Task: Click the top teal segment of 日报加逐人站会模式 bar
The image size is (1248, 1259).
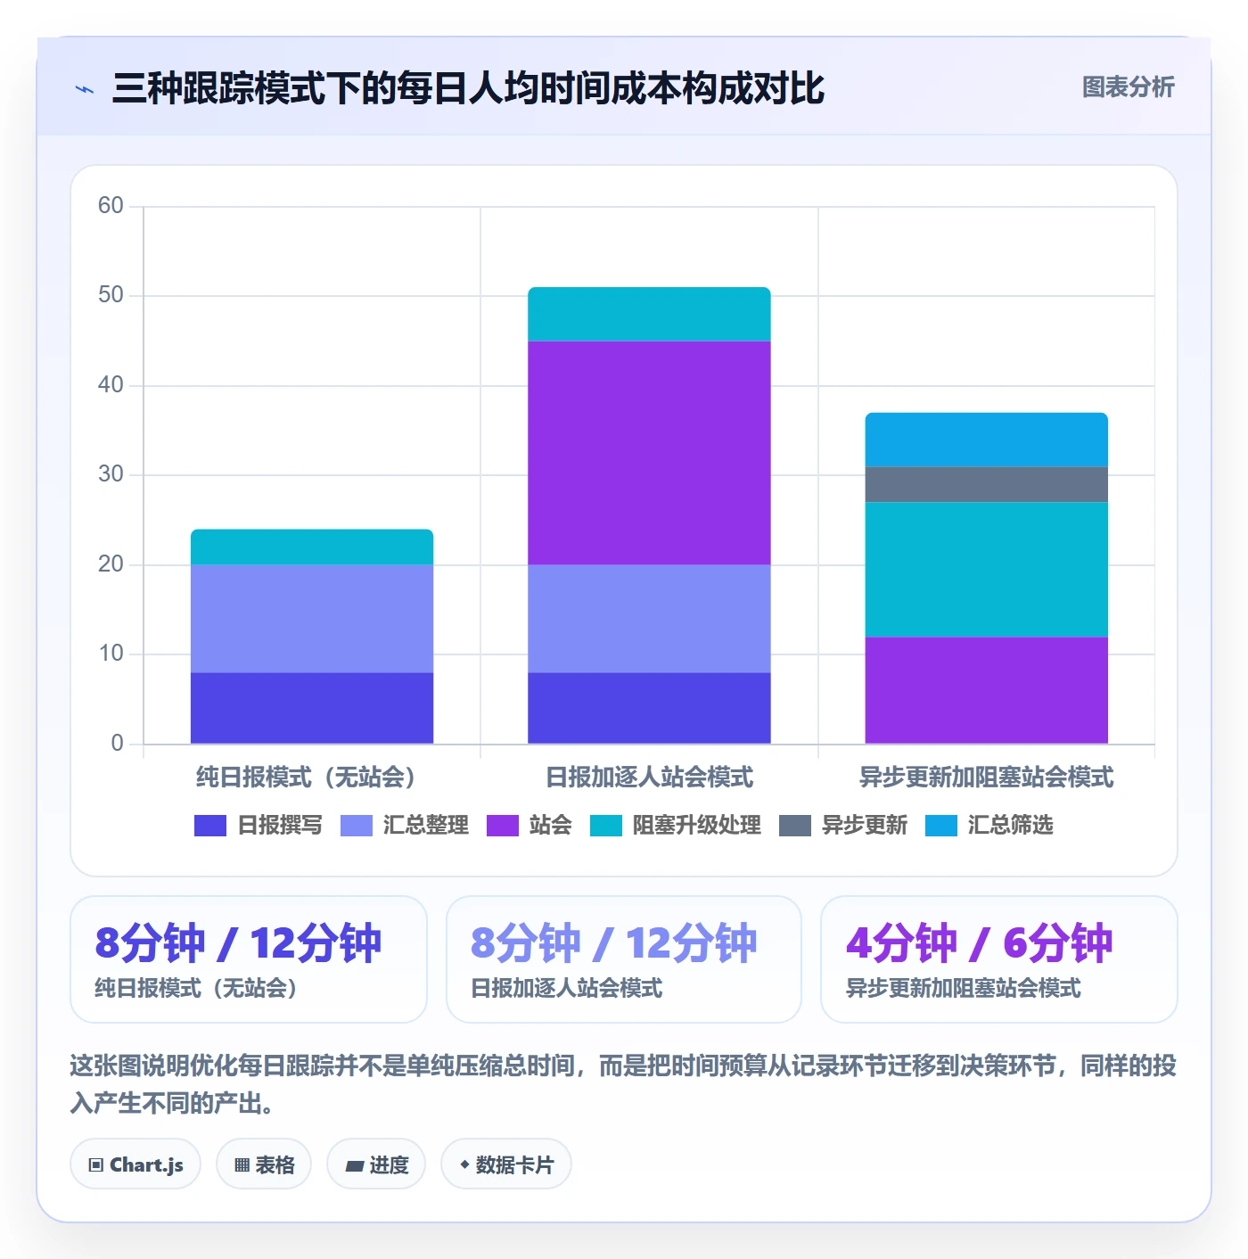Action: (x=649, y=314)
